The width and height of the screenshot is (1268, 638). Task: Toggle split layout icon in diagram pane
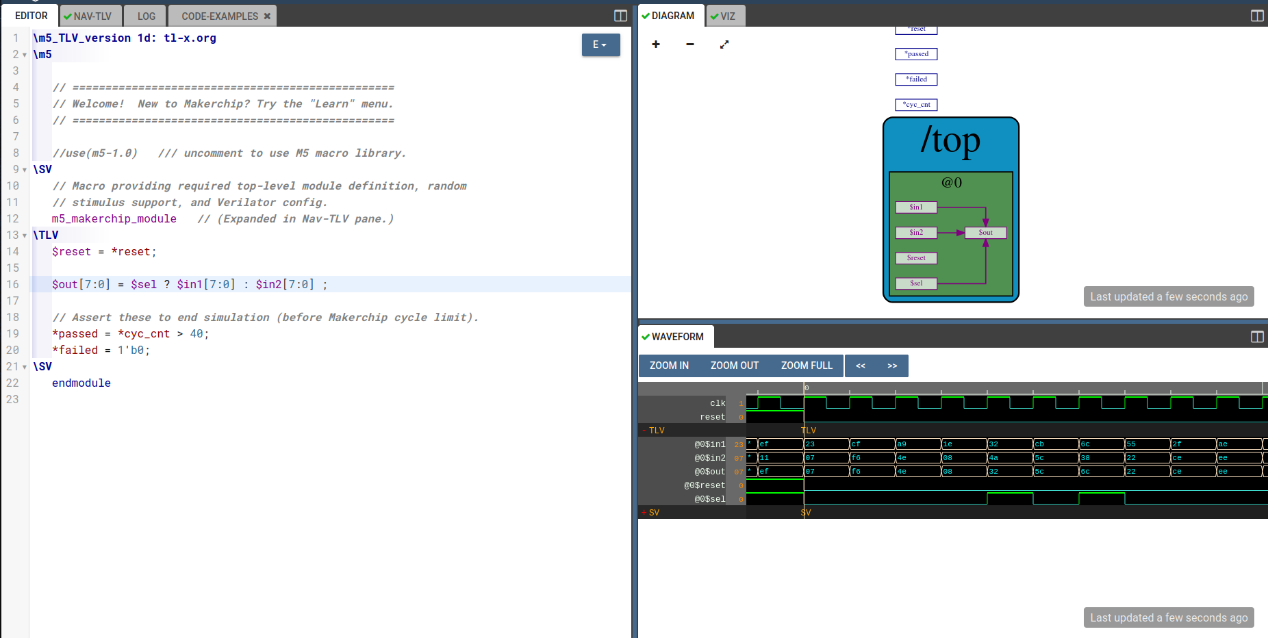[x=1257, y=16]
